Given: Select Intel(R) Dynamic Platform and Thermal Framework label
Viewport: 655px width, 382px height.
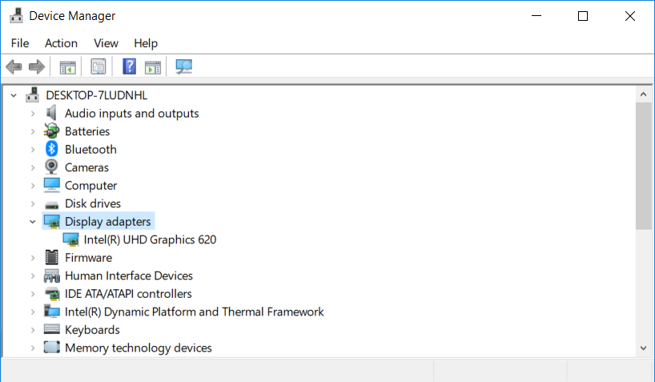Looking at the screenshot, I should (x=195, y=312).
